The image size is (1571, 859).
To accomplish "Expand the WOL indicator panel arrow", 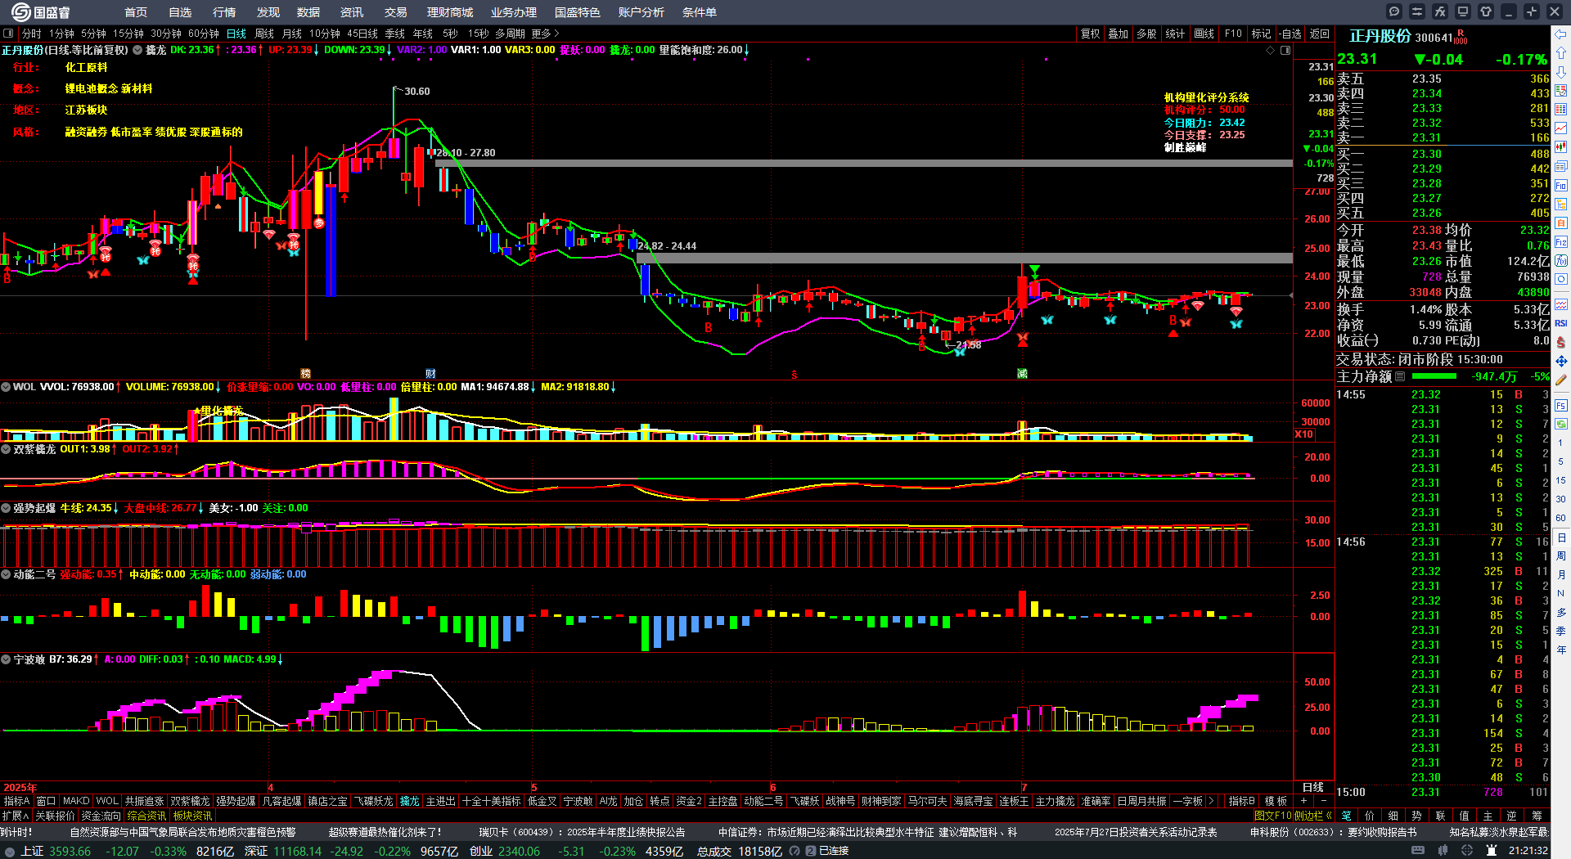I will pyautogui.click(x=6, y=387).
